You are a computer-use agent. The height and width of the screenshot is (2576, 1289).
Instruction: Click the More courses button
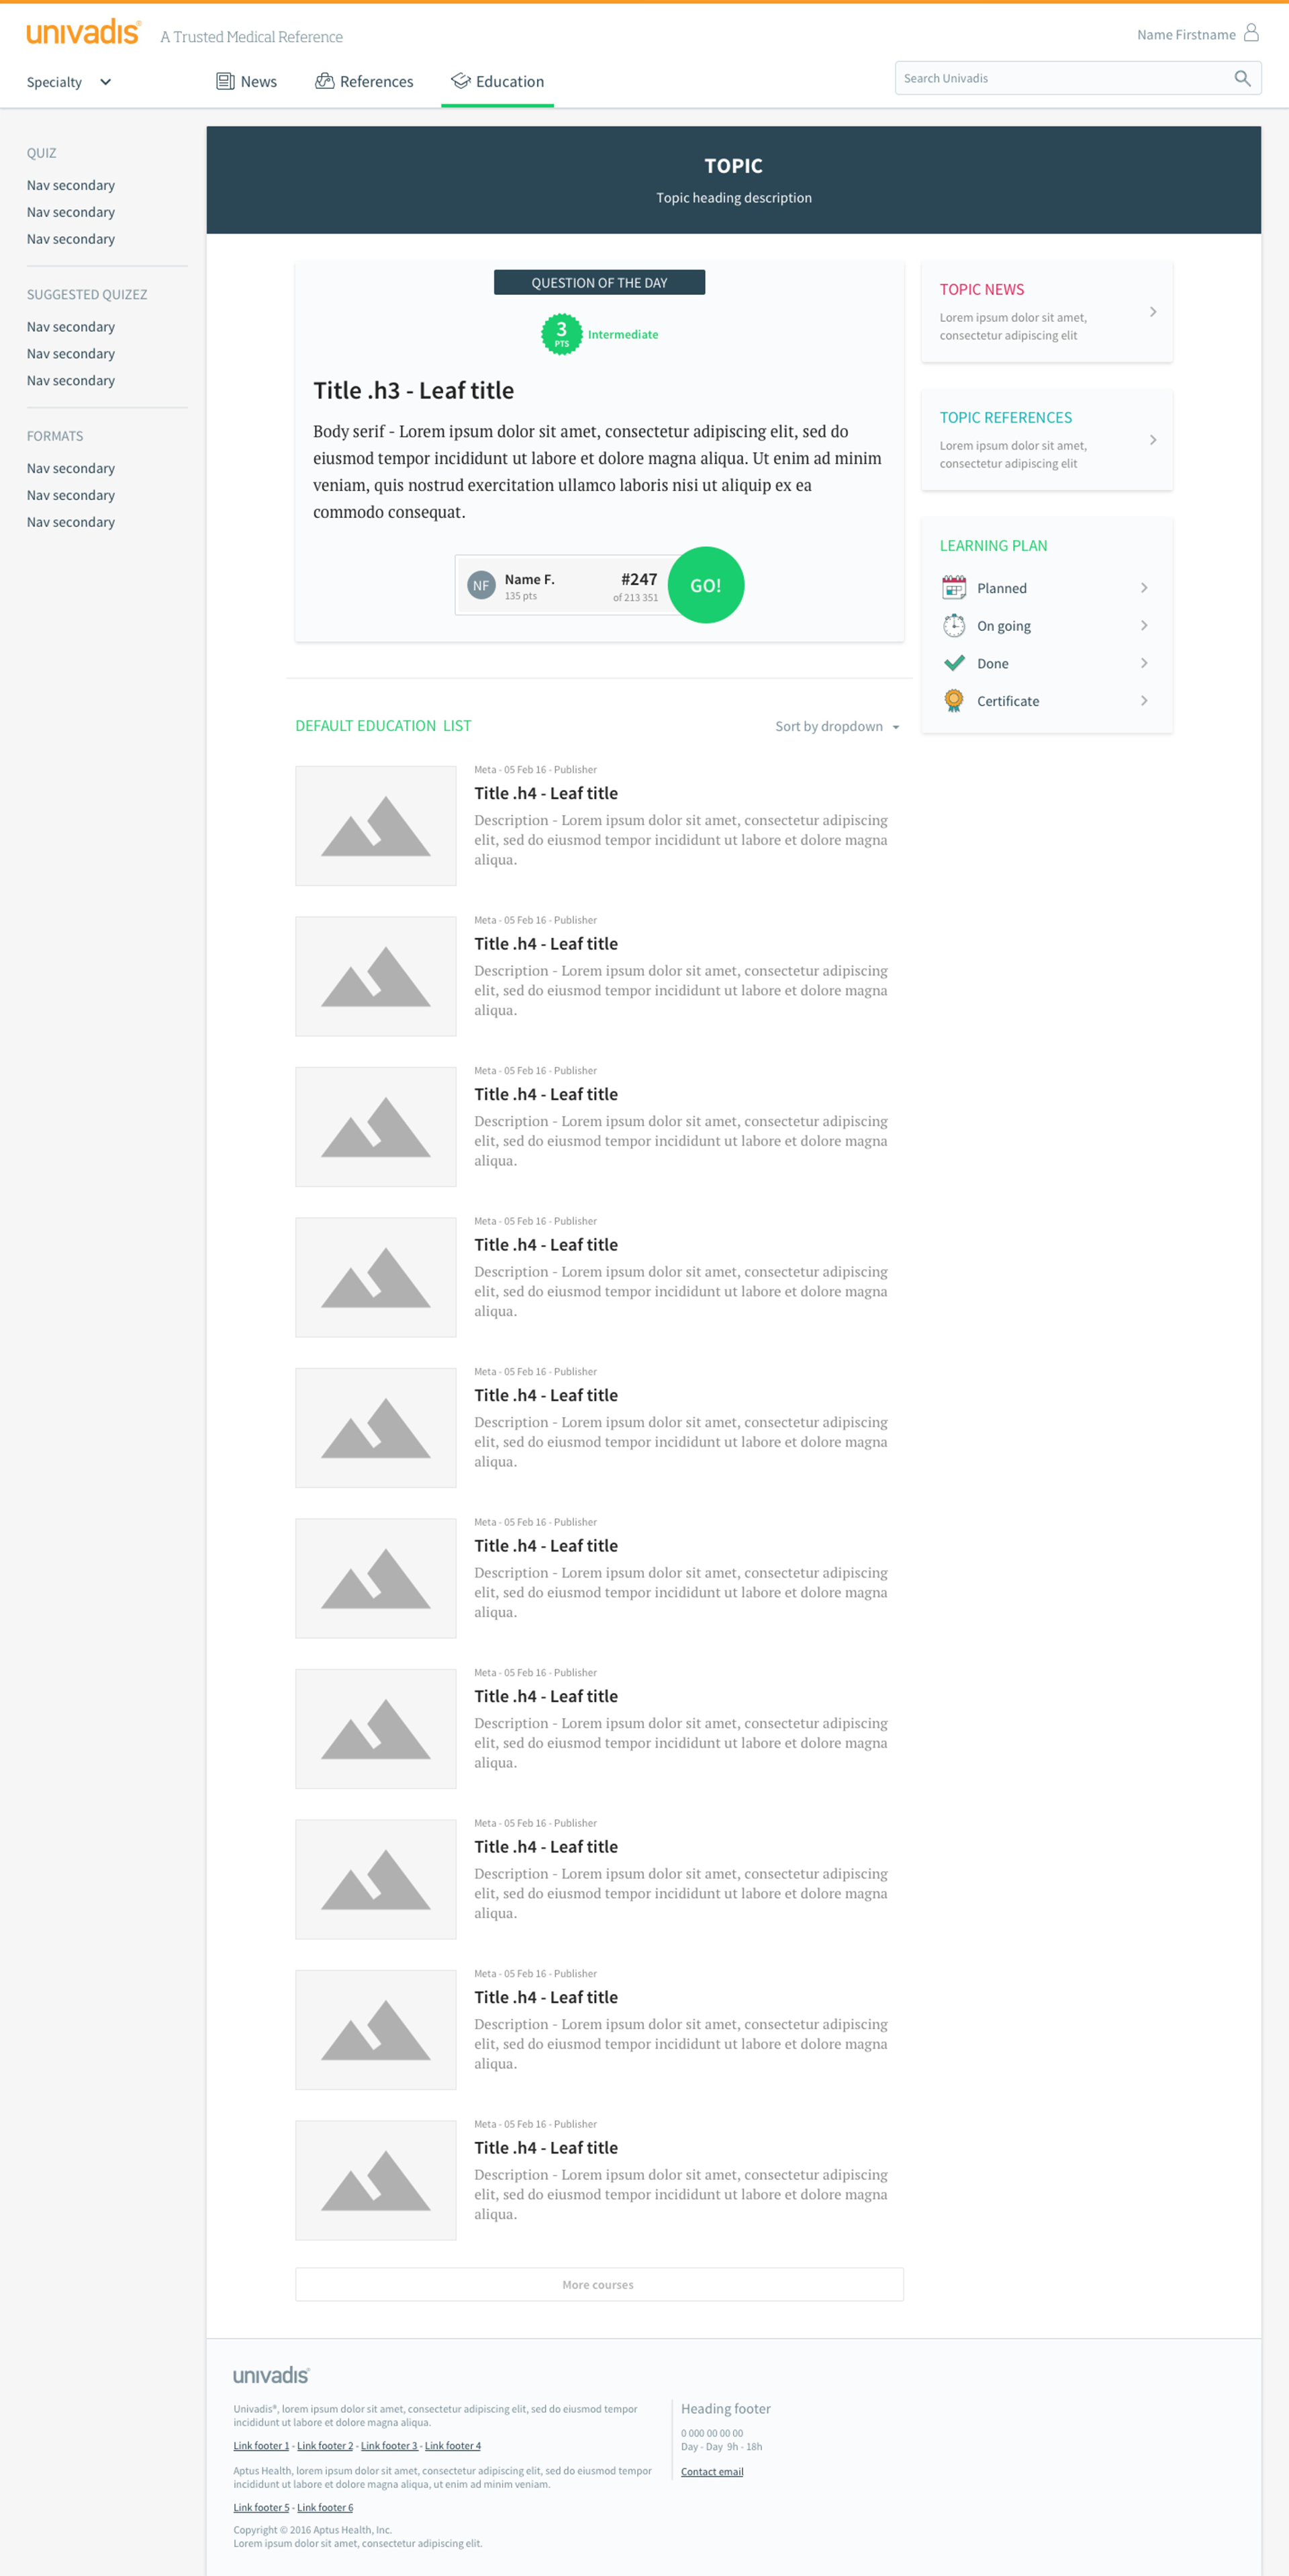(599, 2284)
